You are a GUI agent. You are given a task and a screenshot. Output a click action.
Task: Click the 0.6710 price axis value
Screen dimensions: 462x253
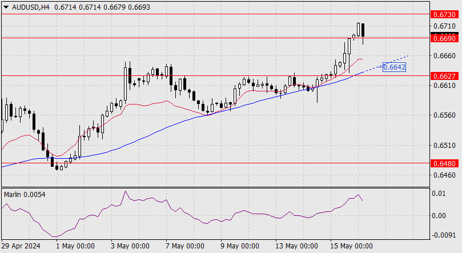pos(444,26)
